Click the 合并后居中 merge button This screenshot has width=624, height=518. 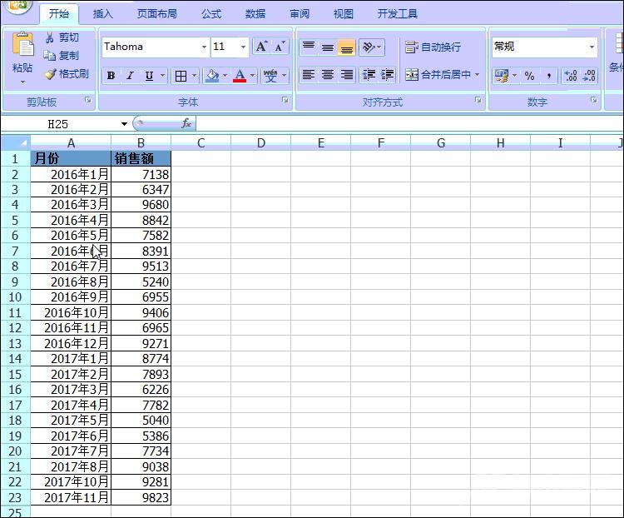coord(438,75)
